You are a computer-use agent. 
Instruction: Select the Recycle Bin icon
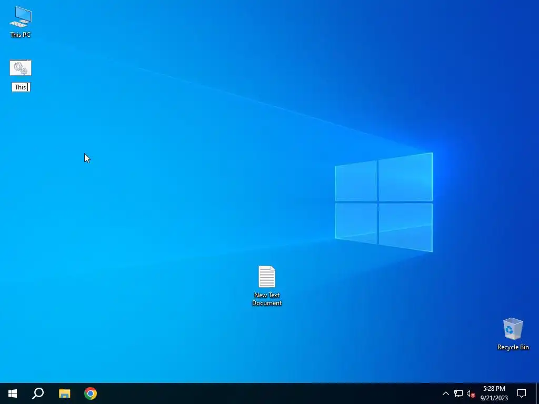tap(513, 329)
